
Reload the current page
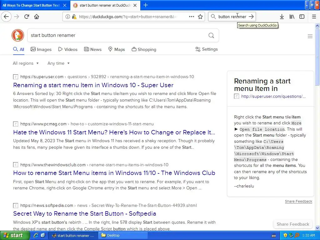click(x=27, y=17)
